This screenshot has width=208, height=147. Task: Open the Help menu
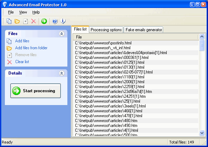(36, 12)
